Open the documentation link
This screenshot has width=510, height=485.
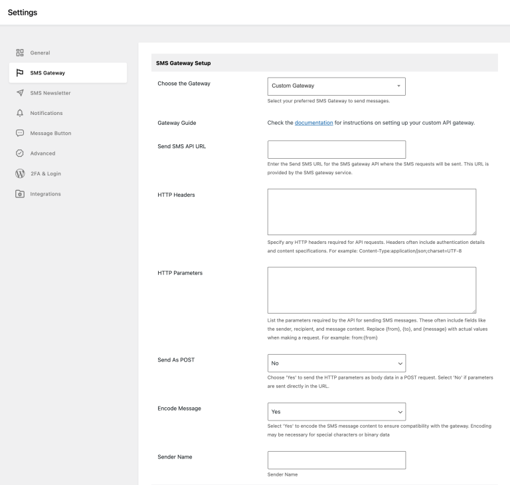pos(313,123)
